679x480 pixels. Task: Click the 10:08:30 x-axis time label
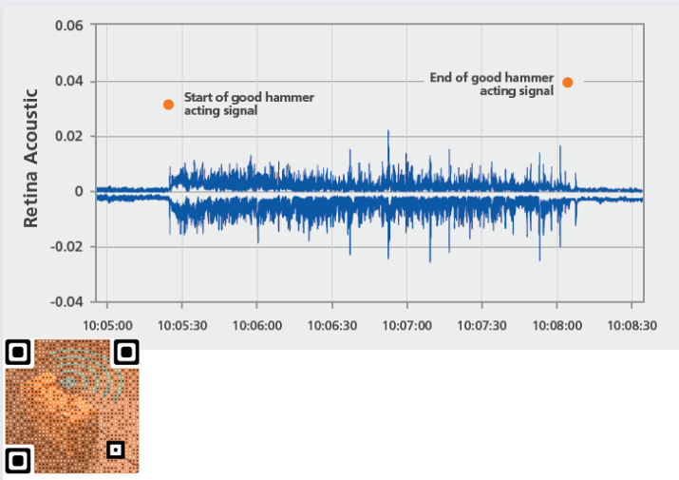(632, 325)
